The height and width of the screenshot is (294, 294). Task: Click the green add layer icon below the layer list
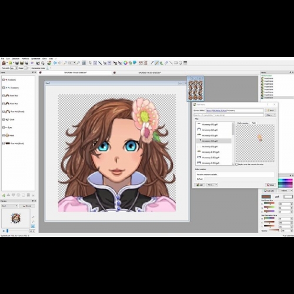4,195
